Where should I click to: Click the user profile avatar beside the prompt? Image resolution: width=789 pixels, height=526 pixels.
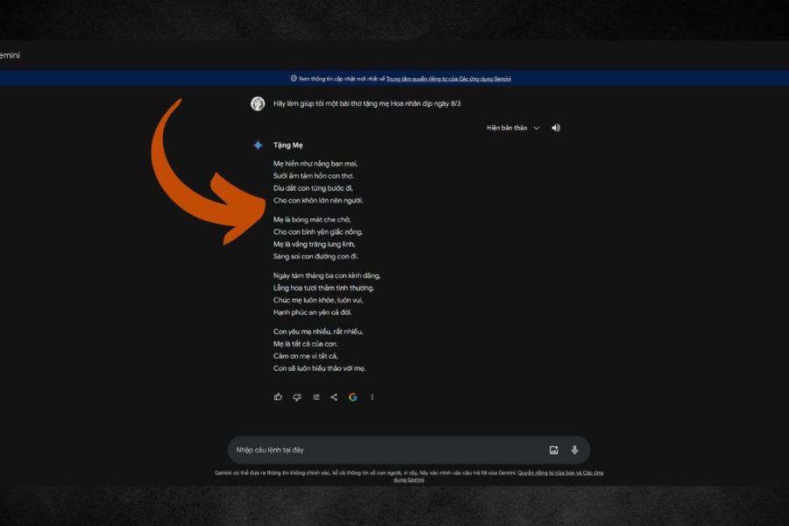point(258,103)
